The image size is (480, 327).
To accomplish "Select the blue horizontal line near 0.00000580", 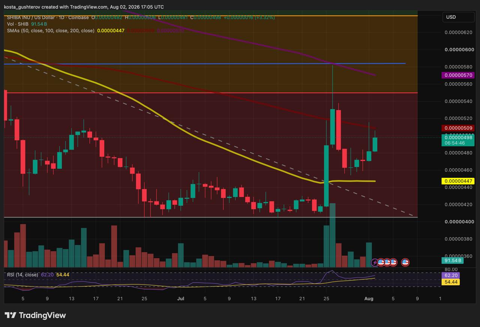I will coord(205,64).
